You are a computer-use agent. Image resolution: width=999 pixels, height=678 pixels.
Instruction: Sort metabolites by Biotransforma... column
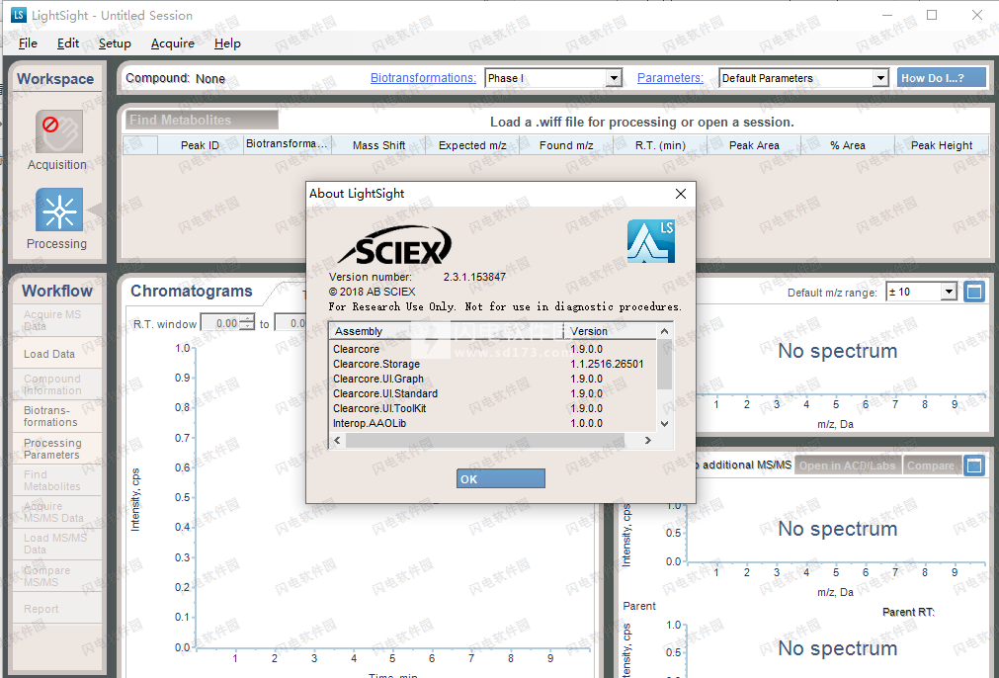click(x=288, y=144)
